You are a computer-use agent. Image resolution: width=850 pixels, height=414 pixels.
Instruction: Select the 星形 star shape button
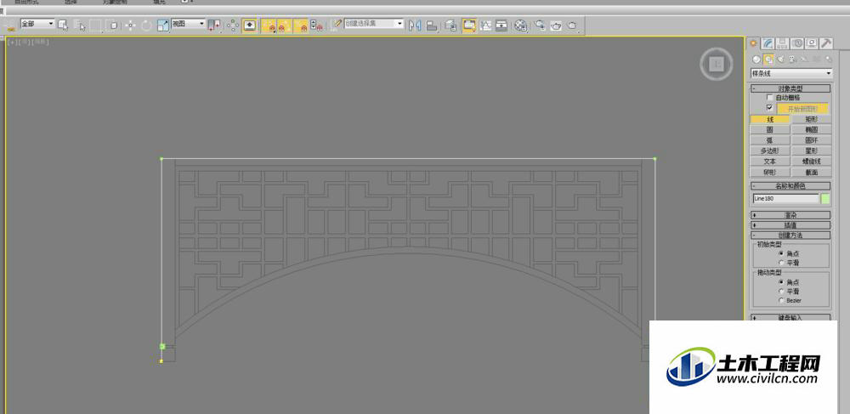(811, 150)
